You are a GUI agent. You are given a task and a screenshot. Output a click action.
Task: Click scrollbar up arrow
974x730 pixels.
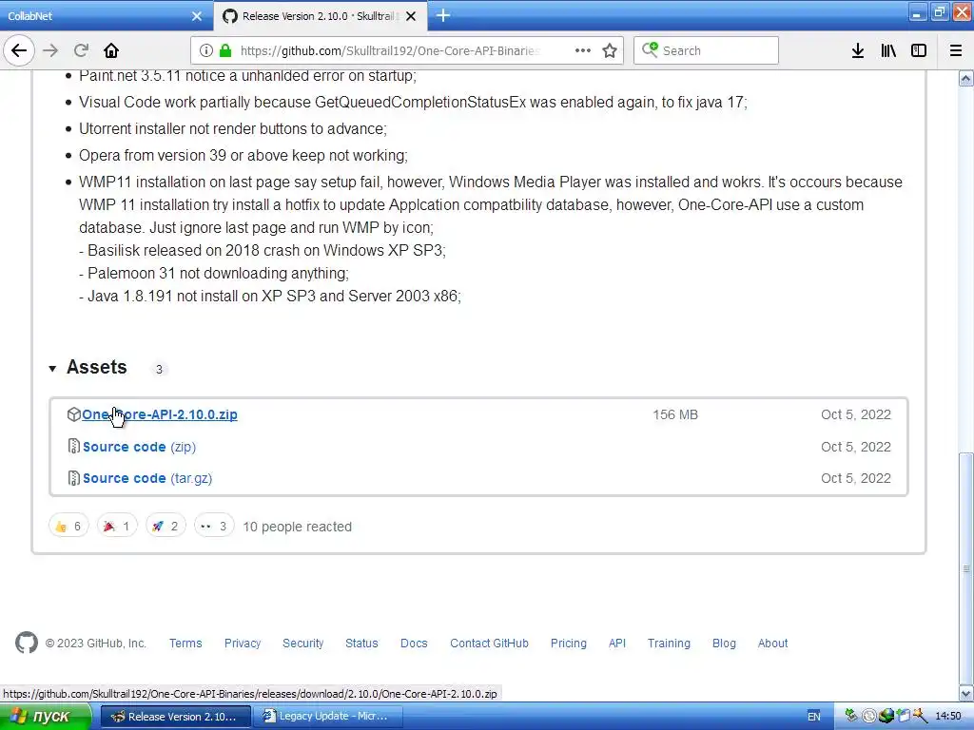point(966,78)
